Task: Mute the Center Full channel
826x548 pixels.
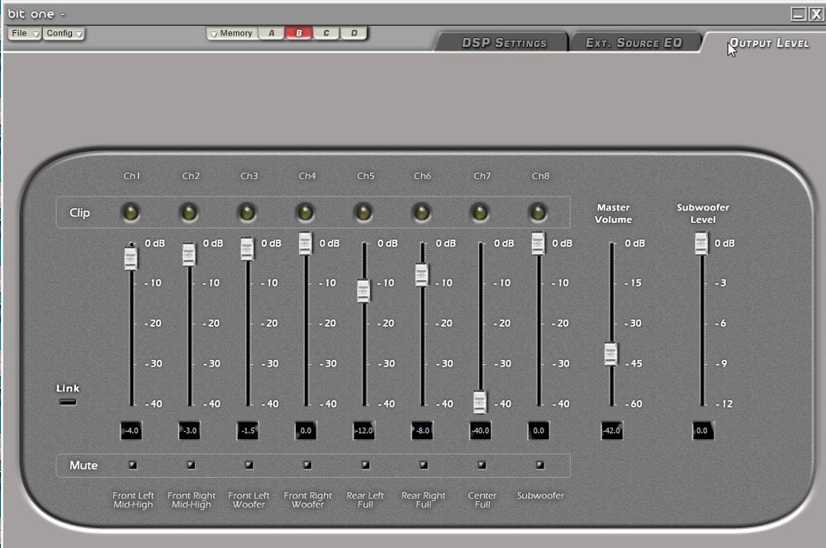Action: pos(482,465)
